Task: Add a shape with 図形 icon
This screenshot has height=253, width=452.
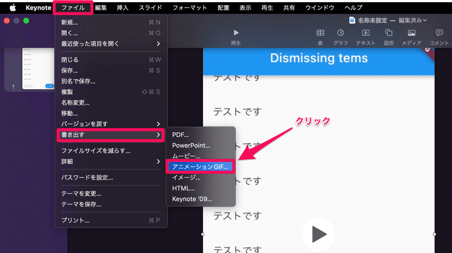Action: pyautogui.click(x=389, y=33)
